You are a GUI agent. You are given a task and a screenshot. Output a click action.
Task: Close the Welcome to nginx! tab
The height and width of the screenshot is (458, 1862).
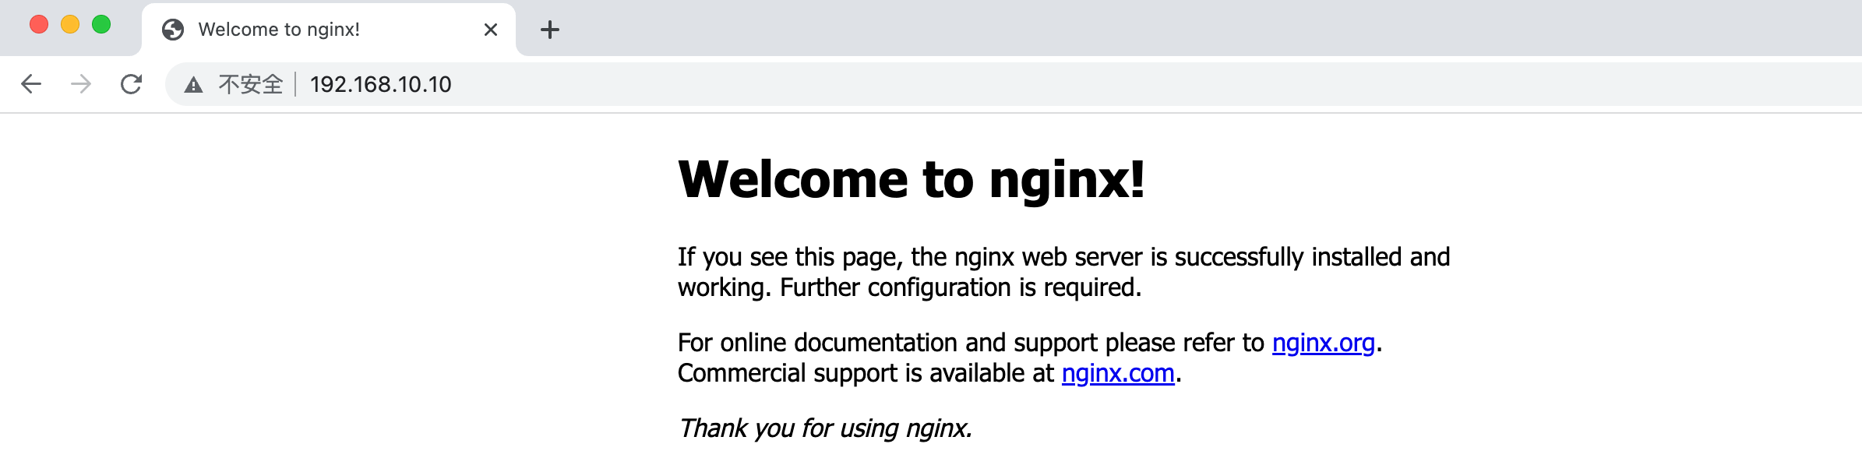pos(490,30)
